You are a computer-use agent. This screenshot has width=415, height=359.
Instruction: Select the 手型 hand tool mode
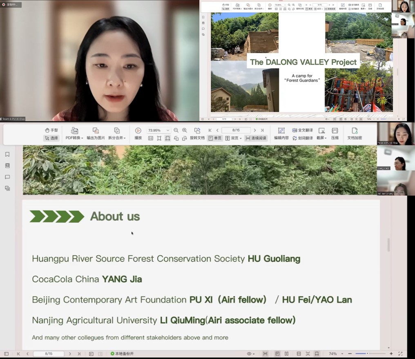(x=51, y=130)
